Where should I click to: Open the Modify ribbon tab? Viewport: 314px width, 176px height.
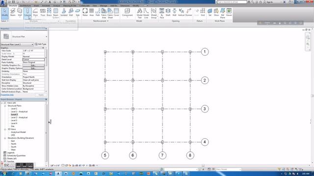(x=136, y=5)
